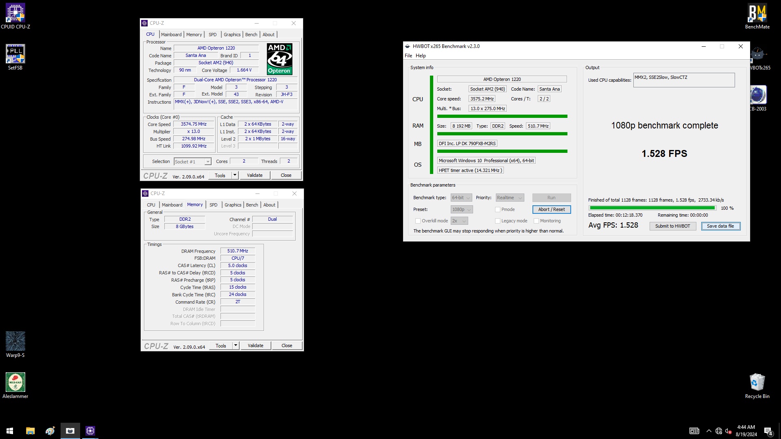Enable the Legacy mode checkbox
The image size is (781, 439).
(x=497, y=221)
